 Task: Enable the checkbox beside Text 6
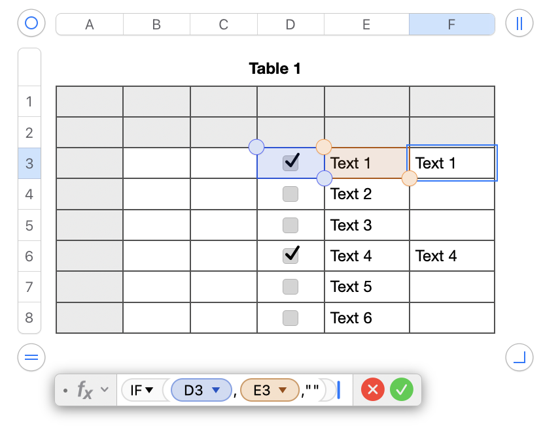290,318
